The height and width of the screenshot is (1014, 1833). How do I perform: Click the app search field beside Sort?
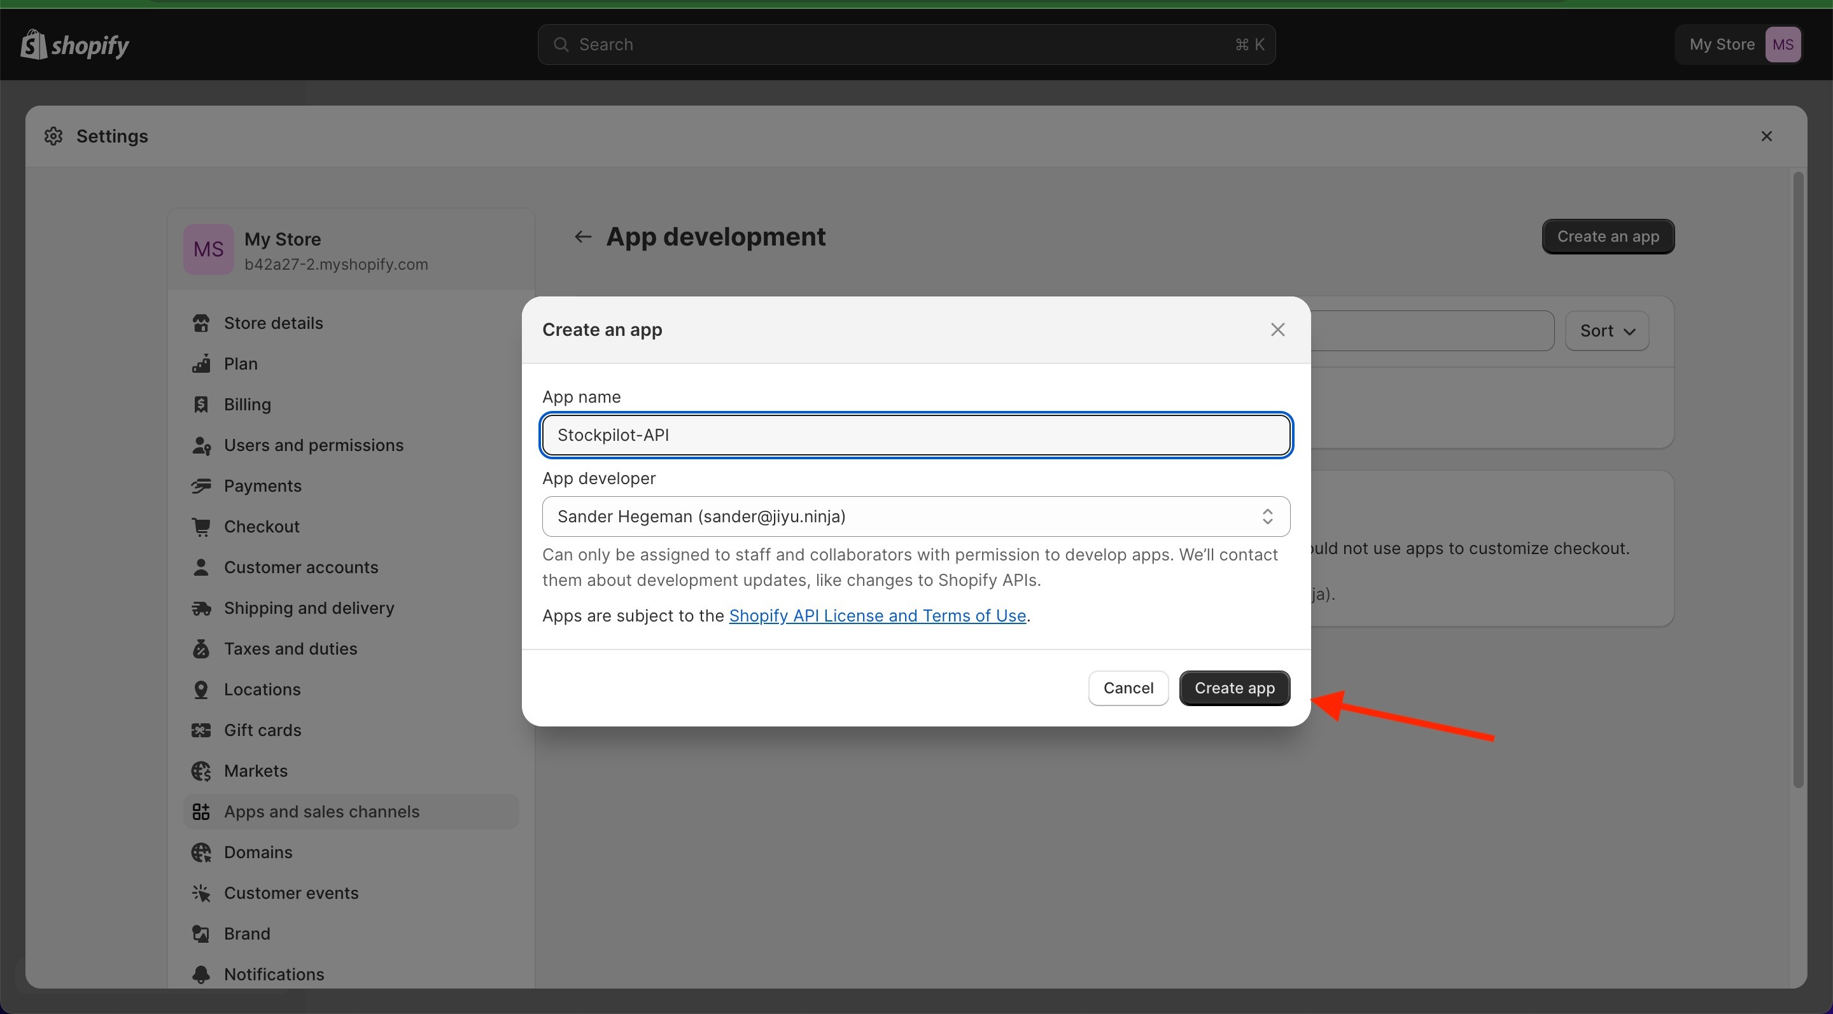pyautogui.click(x=1431, y=331)
